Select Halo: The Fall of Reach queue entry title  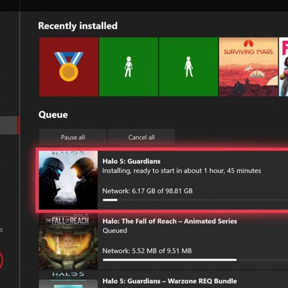170,221
